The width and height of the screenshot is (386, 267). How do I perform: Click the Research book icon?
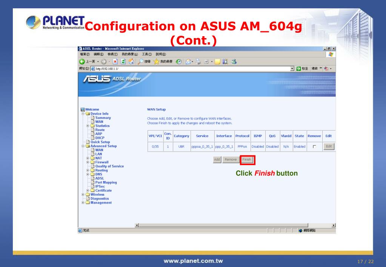point(225,61)
